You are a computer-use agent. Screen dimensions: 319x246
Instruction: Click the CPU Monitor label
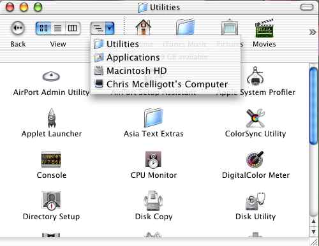click(x=154, y=175)
